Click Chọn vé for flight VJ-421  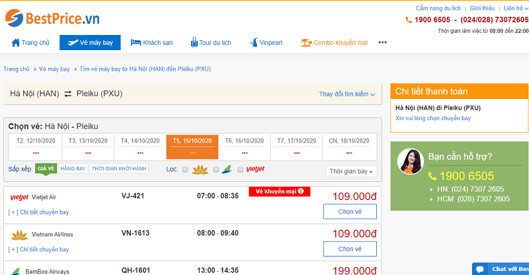350,212
